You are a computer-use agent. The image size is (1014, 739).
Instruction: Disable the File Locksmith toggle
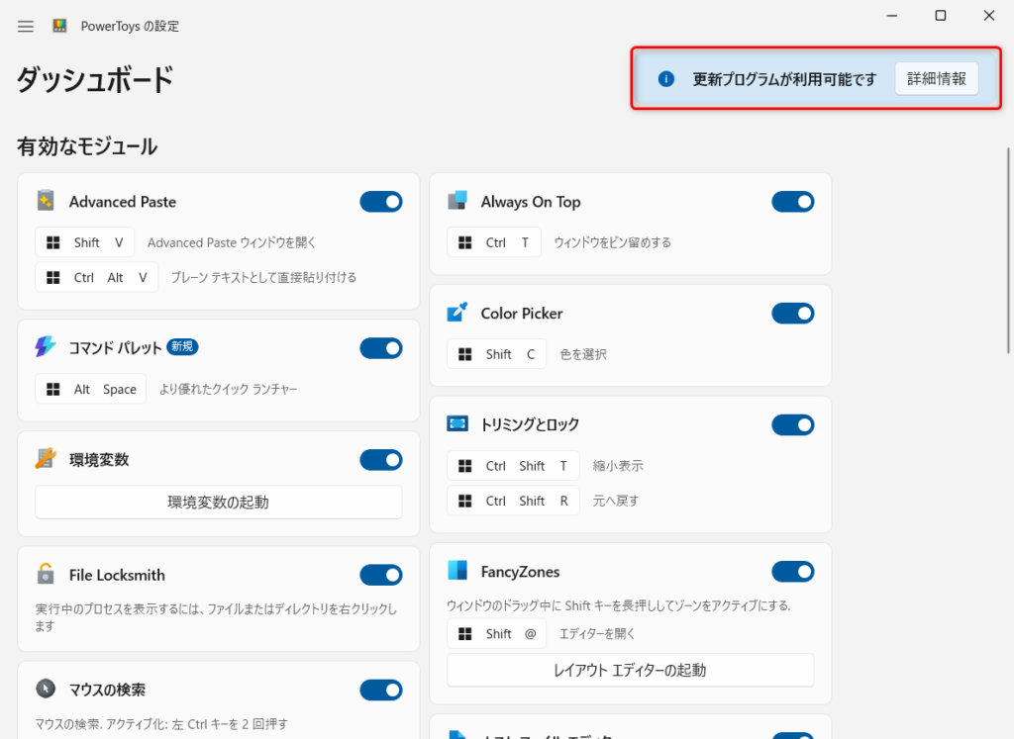click(381, 575)
